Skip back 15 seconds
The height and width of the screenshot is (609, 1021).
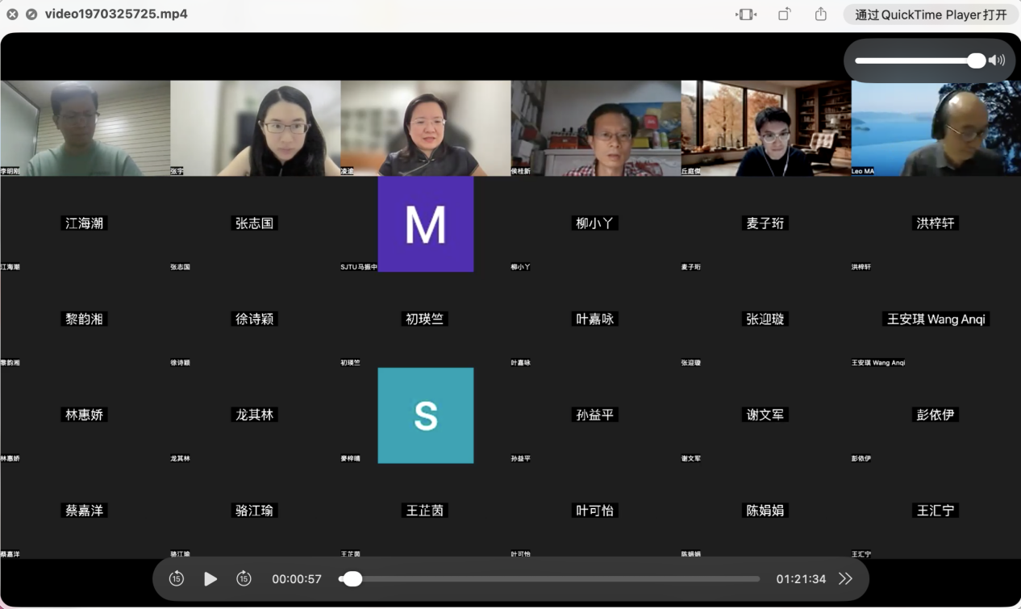tap(177, 578)
